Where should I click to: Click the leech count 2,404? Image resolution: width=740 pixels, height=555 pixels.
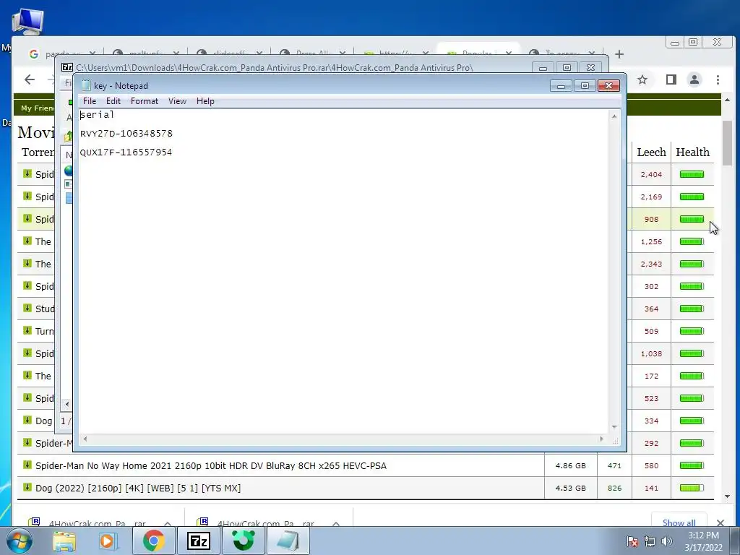tap(651, 175)
